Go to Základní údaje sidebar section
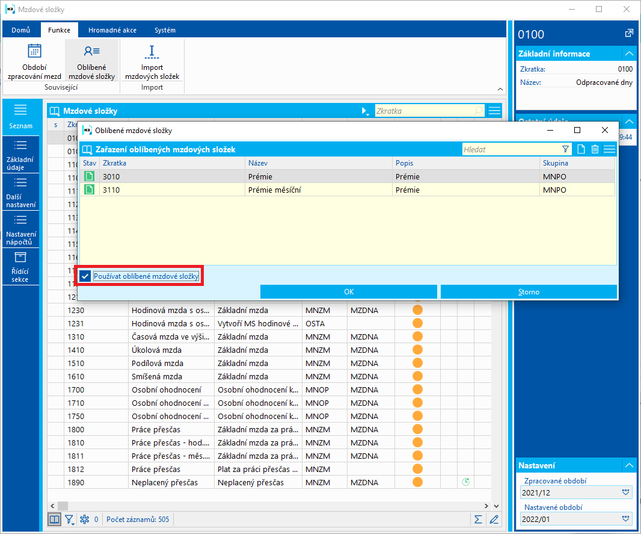The image size is (641, 534). [x=20, y=155]
